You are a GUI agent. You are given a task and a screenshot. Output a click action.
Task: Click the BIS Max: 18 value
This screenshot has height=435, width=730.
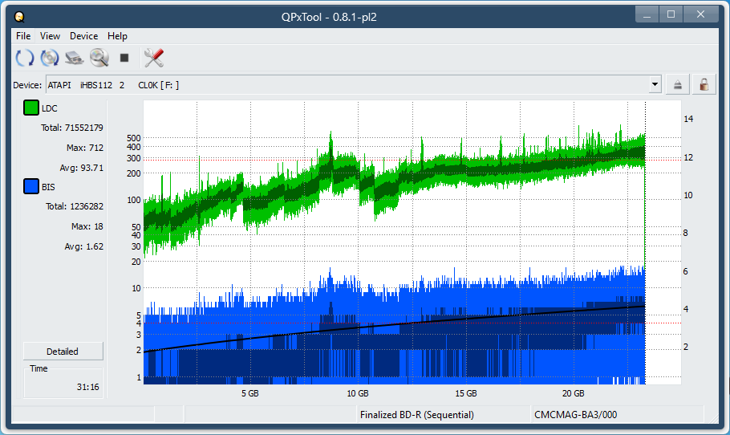87,226
